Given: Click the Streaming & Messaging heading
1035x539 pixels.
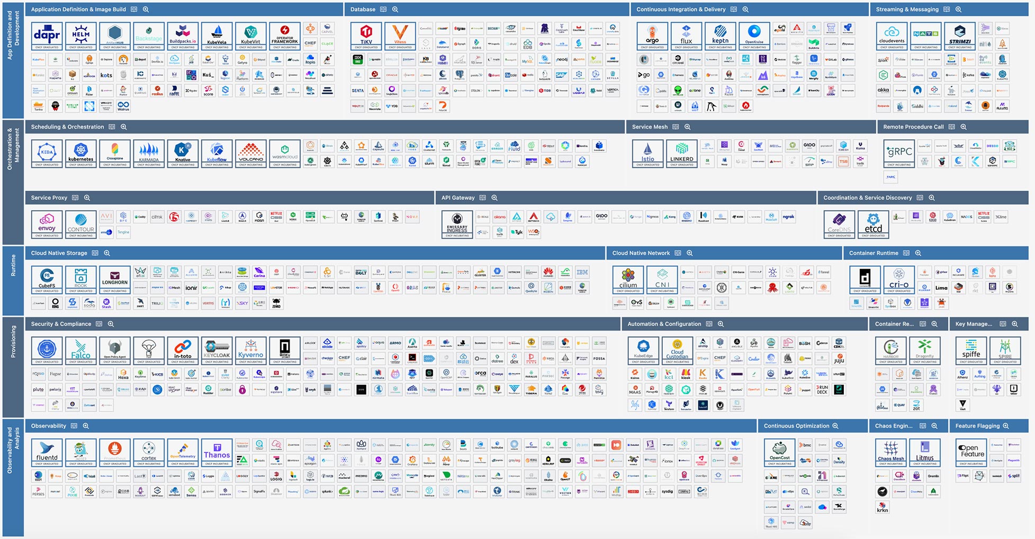Looking at the screenshot, I should pos(907,10).
